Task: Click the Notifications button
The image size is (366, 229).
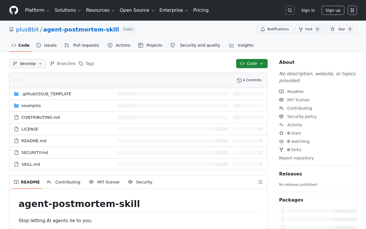Action: (274, 29)
